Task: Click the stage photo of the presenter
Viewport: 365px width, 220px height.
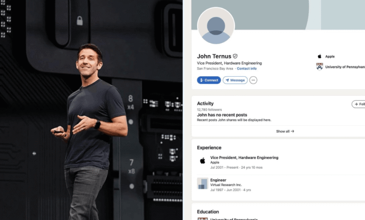Action: (91, 110)
